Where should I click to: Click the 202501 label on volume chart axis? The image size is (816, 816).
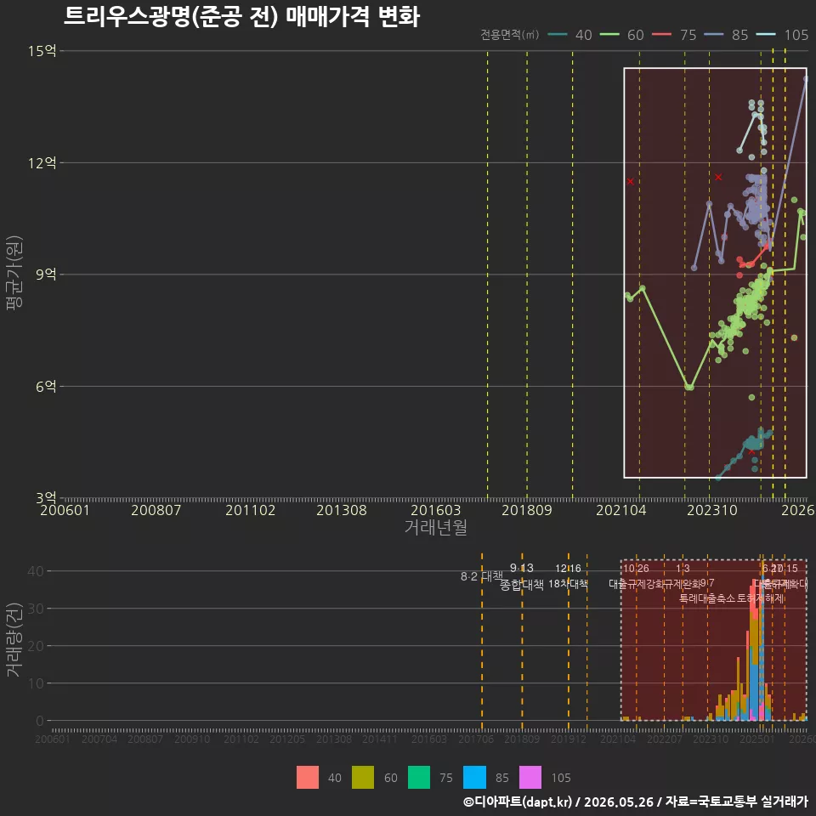(x=757, y=739)
